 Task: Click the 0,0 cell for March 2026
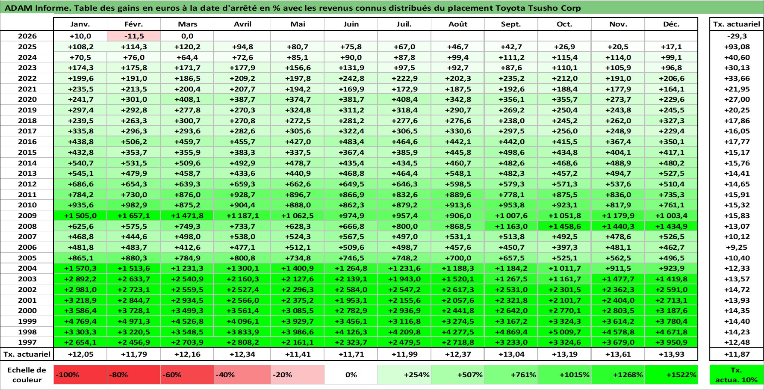(187, 36)
